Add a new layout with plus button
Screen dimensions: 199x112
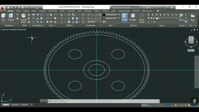[32, 105]
